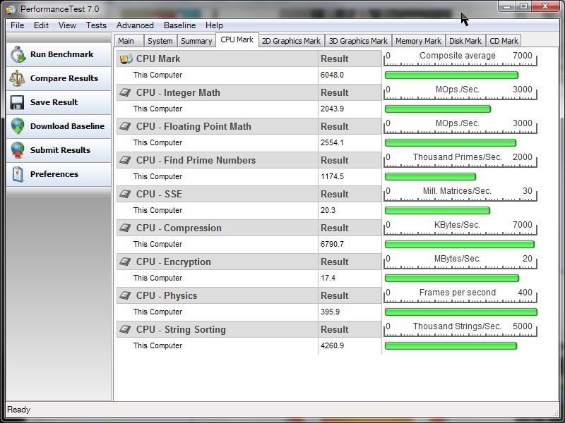Open the Tests menu
This screenshot has width=565, height=423.
(x=96, y=25)
